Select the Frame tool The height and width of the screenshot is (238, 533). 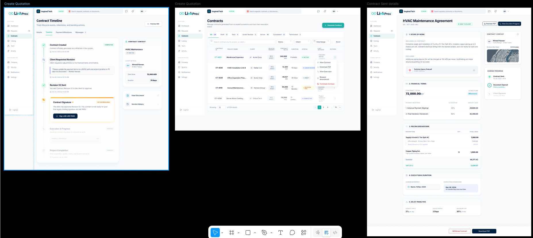point(232,233)
